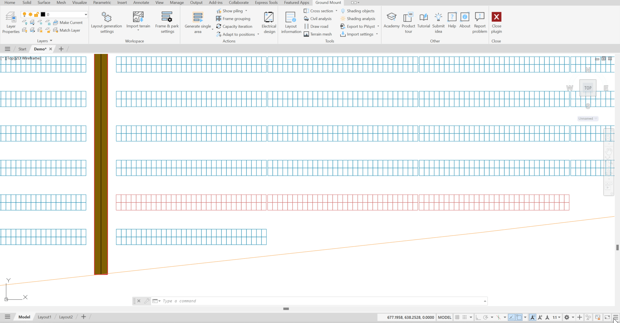Switch to the Annotate ribbon tab
Viewport: 620px width, 323px height.
pos(141,3)
